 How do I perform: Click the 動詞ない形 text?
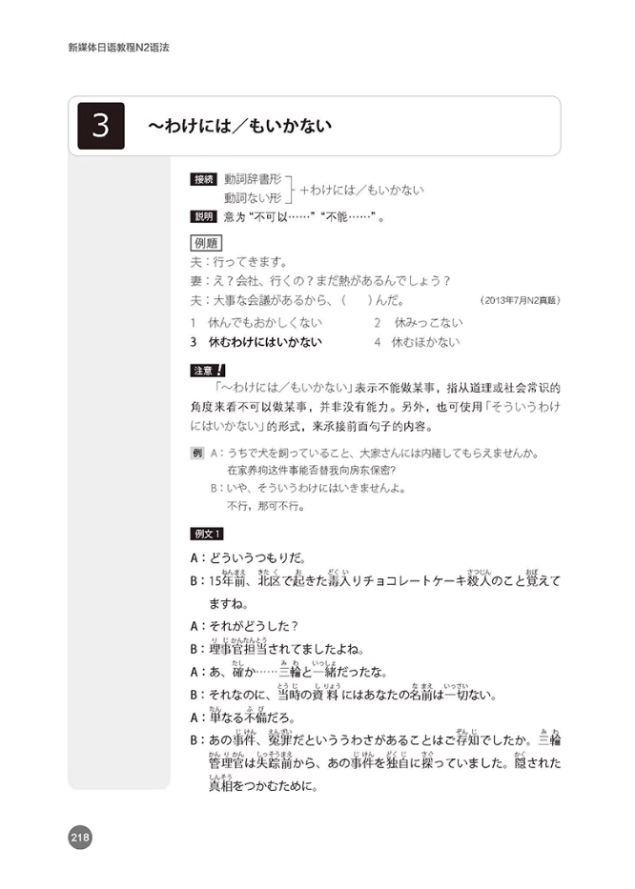coord(253,198)
